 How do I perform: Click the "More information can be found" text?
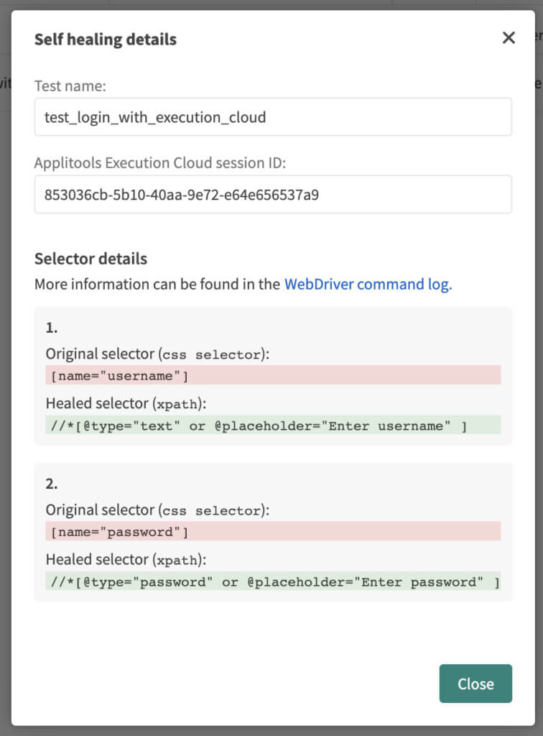[x=157, y=284]
